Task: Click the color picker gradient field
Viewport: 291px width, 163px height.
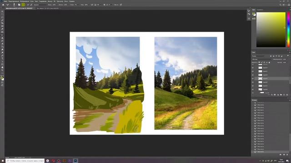Action: (x=271, y=29)
